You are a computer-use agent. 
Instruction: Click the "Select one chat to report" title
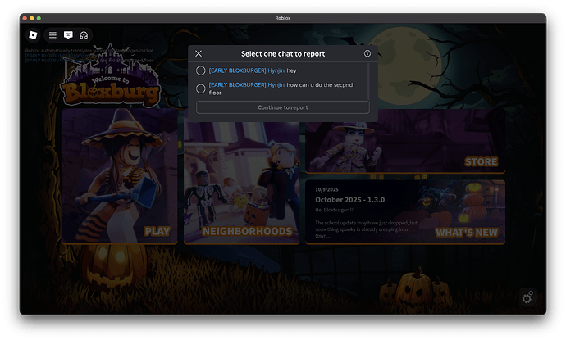pos(283,54)
